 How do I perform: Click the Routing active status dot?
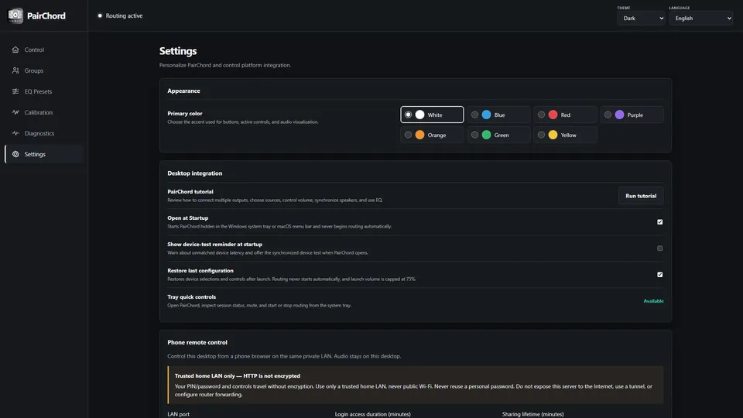click(100, 15)
